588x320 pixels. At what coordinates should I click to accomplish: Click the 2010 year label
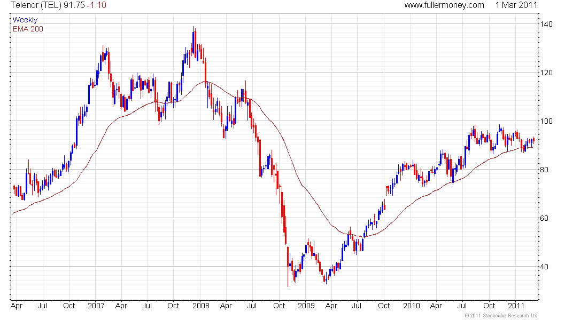[x=412, y=306]
